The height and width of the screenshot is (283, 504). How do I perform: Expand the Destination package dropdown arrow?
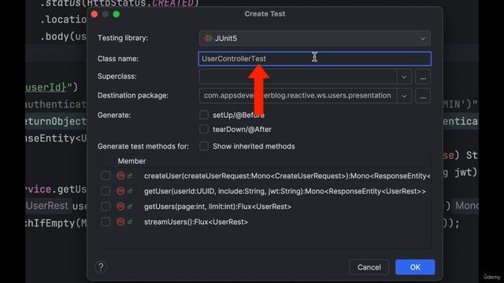coord(404,96)
